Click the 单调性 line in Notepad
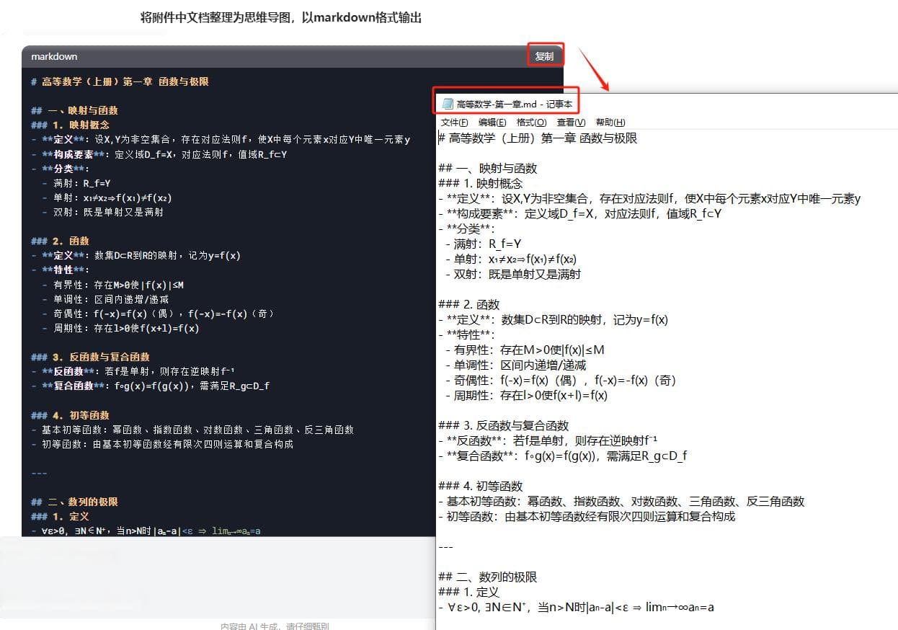898x630 pixels. [515, 365]
